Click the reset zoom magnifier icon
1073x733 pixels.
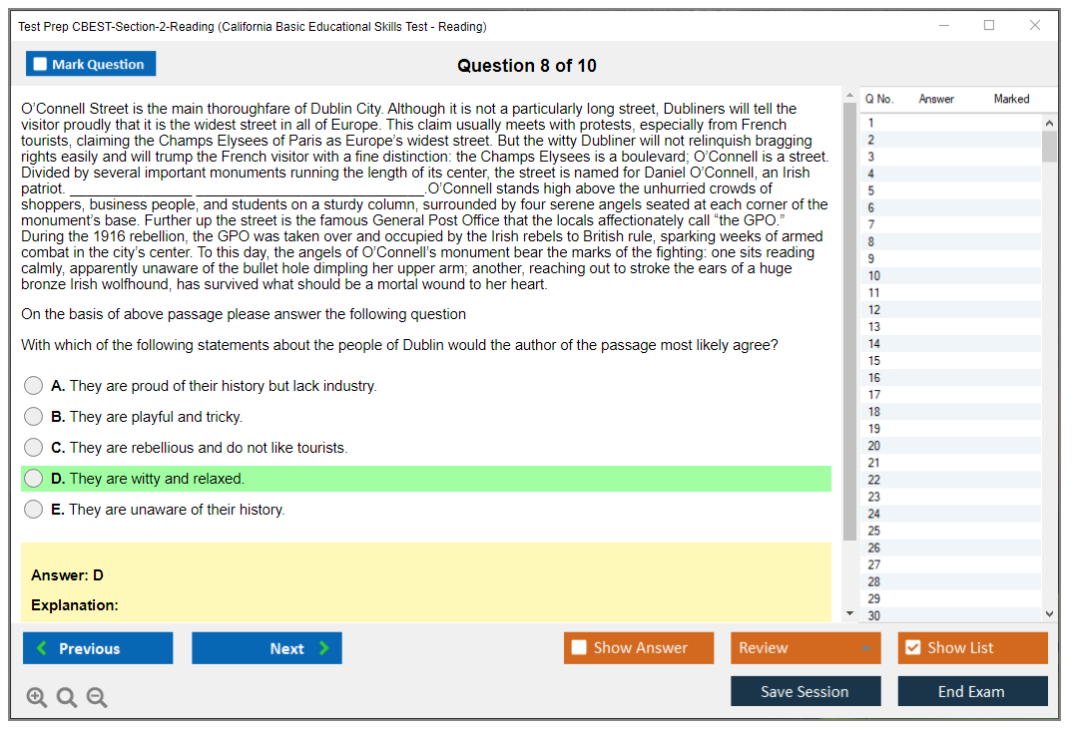[x=67, y=698]
